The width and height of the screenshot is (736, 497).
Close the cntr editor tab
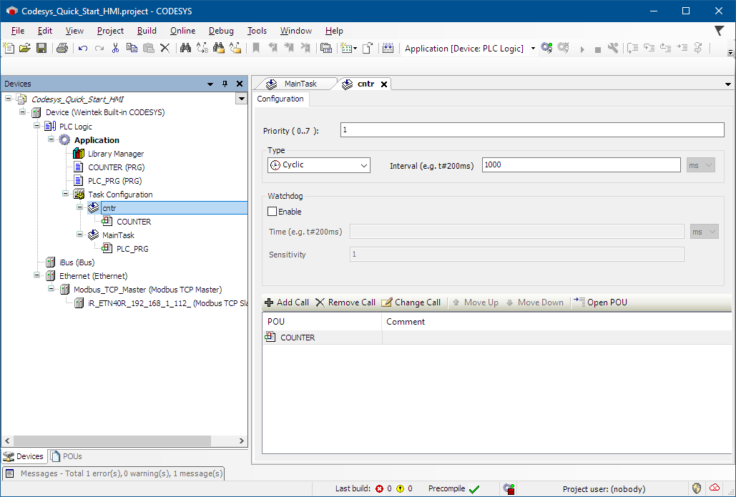tap(384, 84)
